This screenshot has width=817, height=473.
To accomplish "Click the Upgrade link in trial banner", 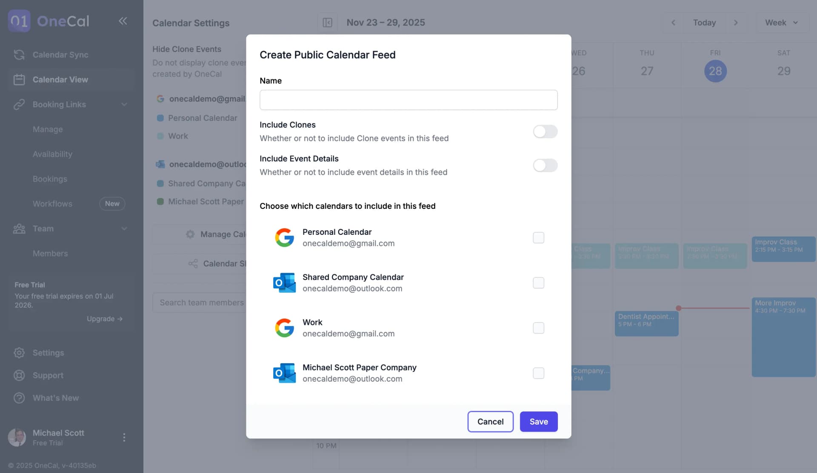I will 104,319.
